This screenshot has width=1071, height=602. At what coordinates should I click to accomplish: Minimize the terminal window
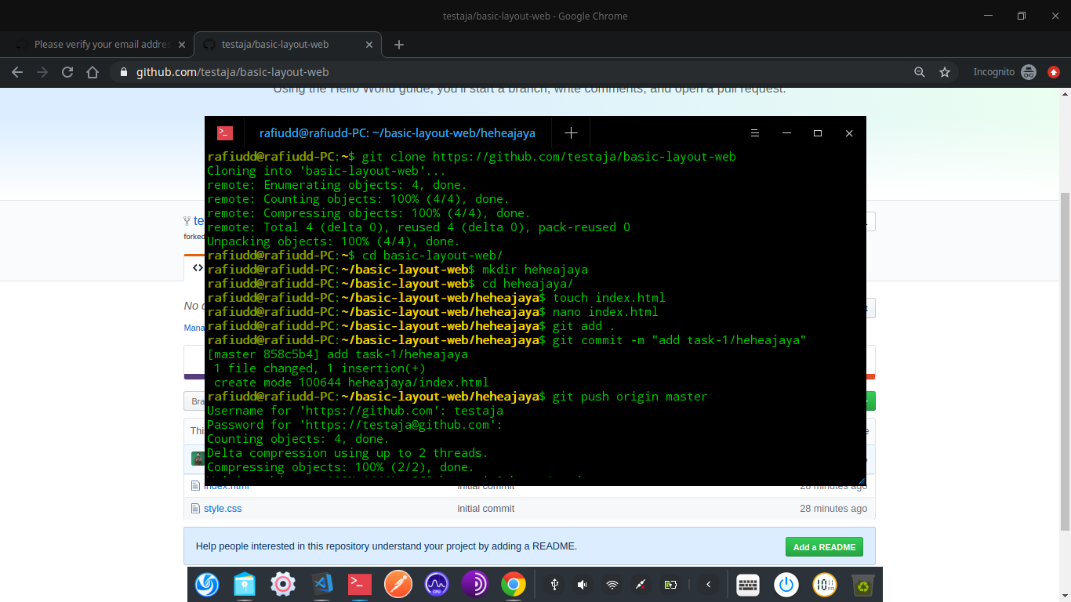[x=786, y=133]
